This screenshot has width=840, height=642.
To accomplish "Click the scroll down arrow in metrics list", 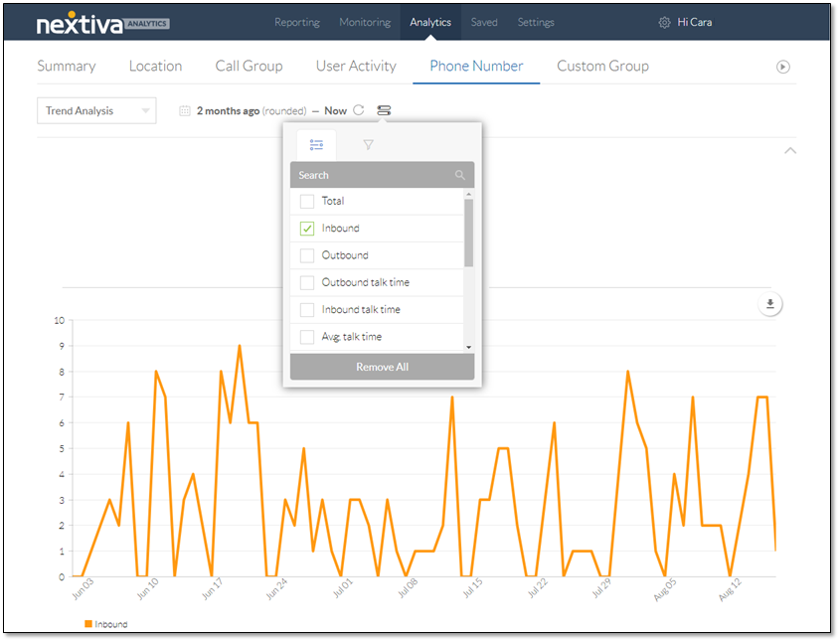I will coord(469,347).
